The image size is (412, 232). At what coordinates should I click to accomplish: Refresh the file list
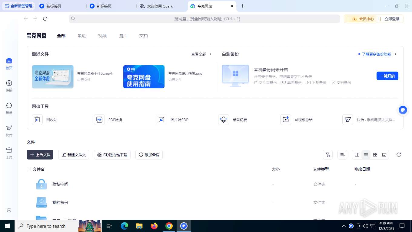399,155
